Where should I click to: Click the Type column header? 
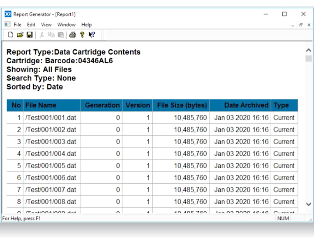[x=284, y=105]
